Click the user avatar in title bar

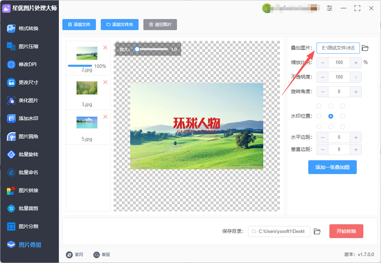click(267, 8)
